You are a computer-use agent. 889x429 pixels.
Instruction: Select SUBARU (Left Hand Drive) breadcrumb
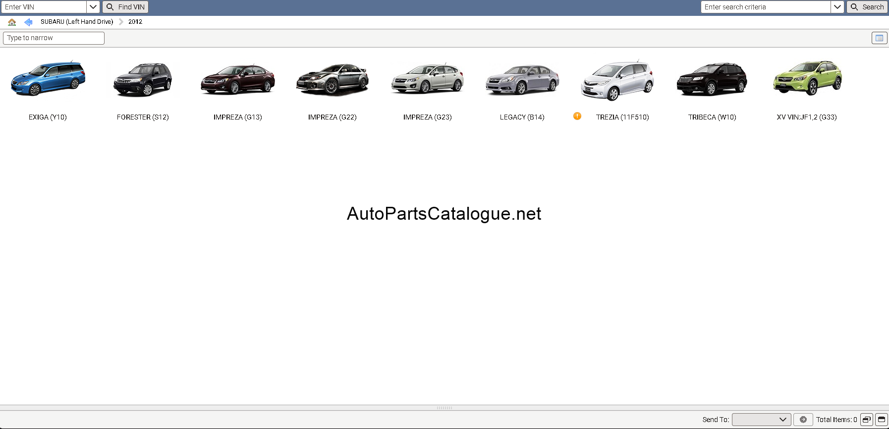click(x=77, y=22)
